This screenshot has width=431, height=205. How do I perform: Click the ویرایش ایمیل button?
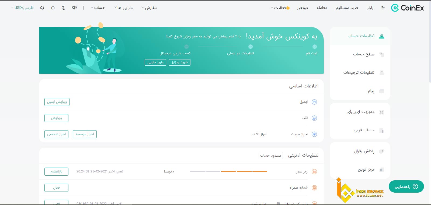tap(57, 102)
